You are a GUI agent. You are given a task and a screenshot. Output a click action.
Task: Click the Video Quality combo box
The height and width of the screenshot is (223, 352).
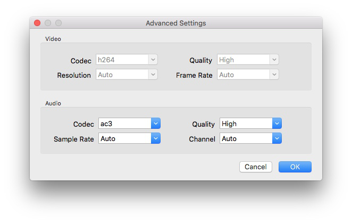coord(248,60)
